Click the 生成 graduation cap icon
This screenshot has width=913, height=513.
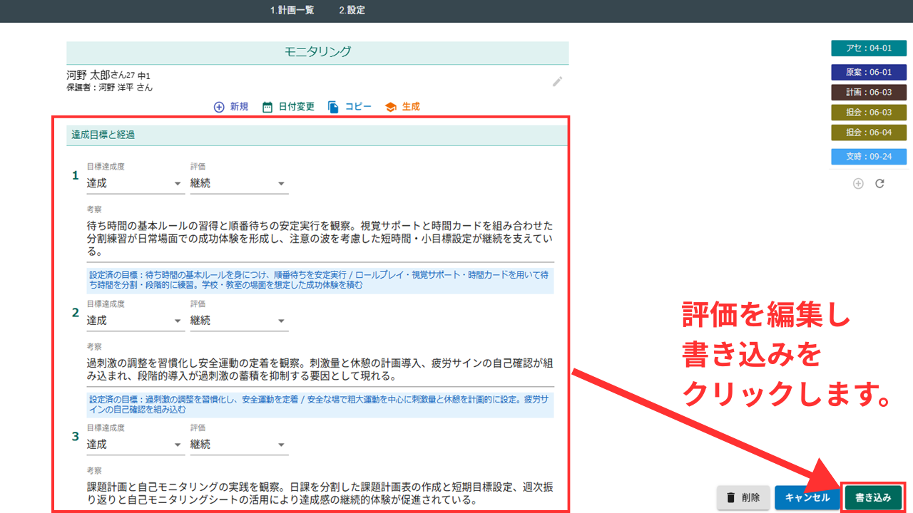pos(390,107)
